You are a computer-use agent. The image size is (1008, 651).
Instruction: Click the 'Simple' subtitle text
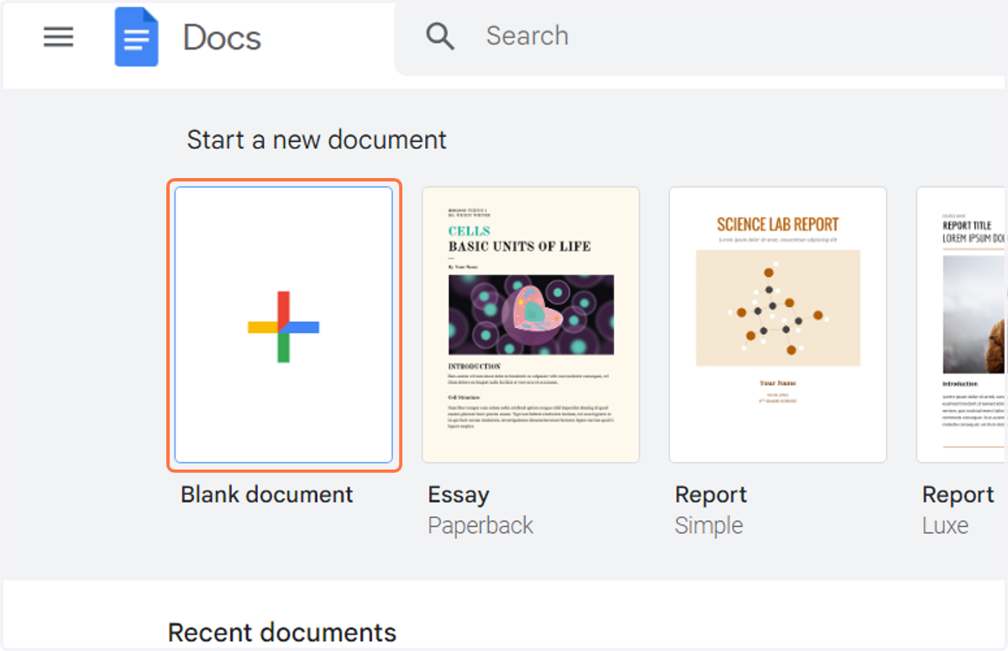coord(709,526)
